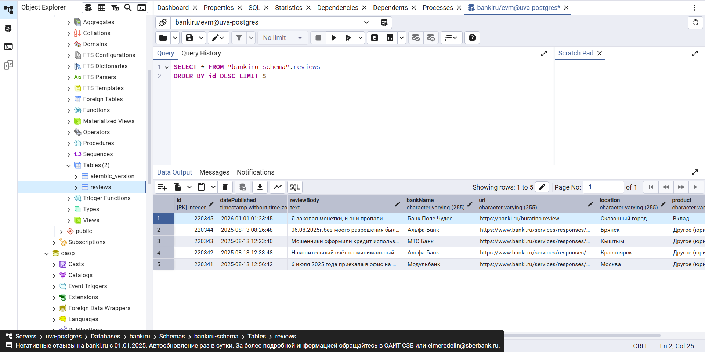This screenshot has width=705, height=352.
Task: Click the Save data changes icon
Action: [x=243, y=187]
